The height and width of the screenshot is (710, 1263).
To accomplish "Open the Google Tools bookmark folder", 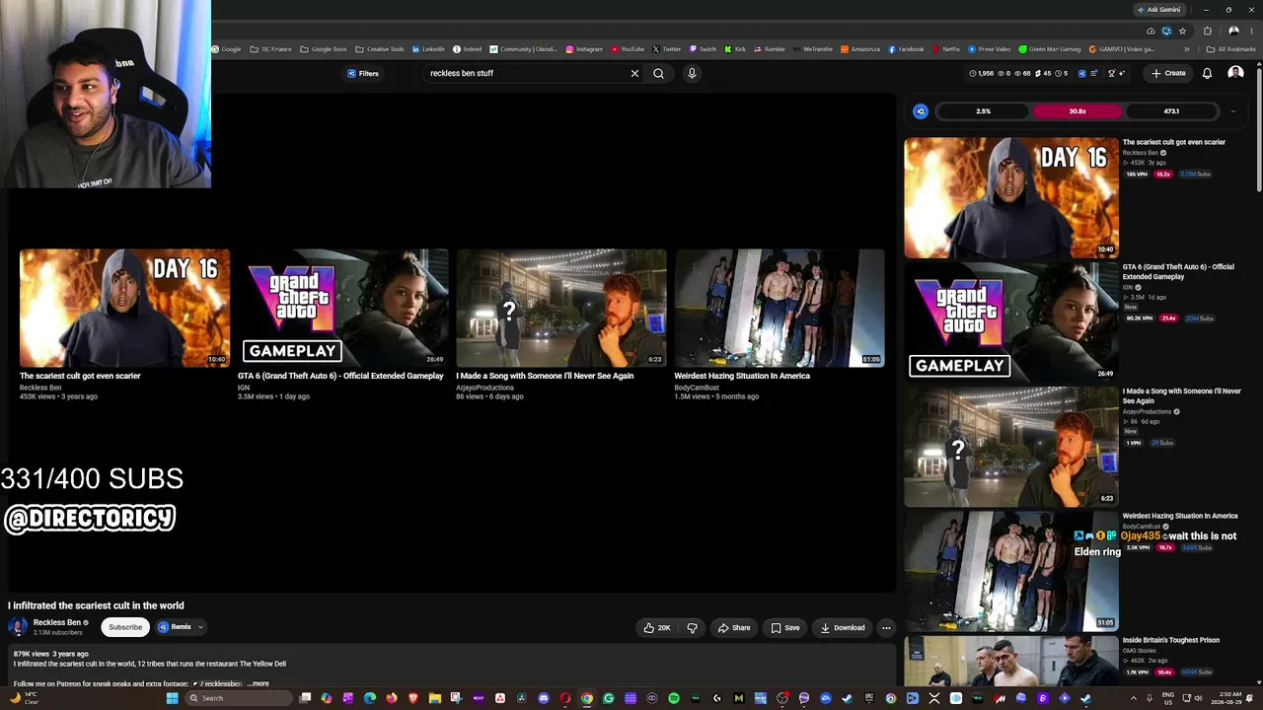I will point(324,49).
